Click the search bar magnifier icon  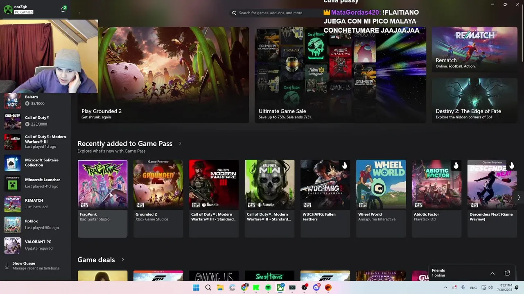point(234,13)
